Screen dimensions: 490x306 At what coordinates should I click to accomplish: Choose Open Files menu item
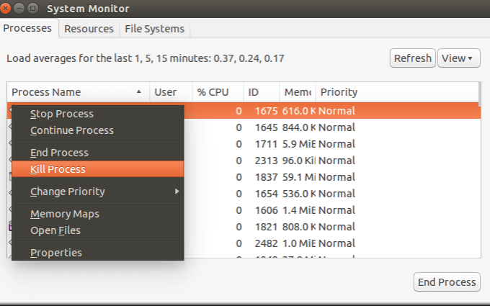[x=55, y=230]
